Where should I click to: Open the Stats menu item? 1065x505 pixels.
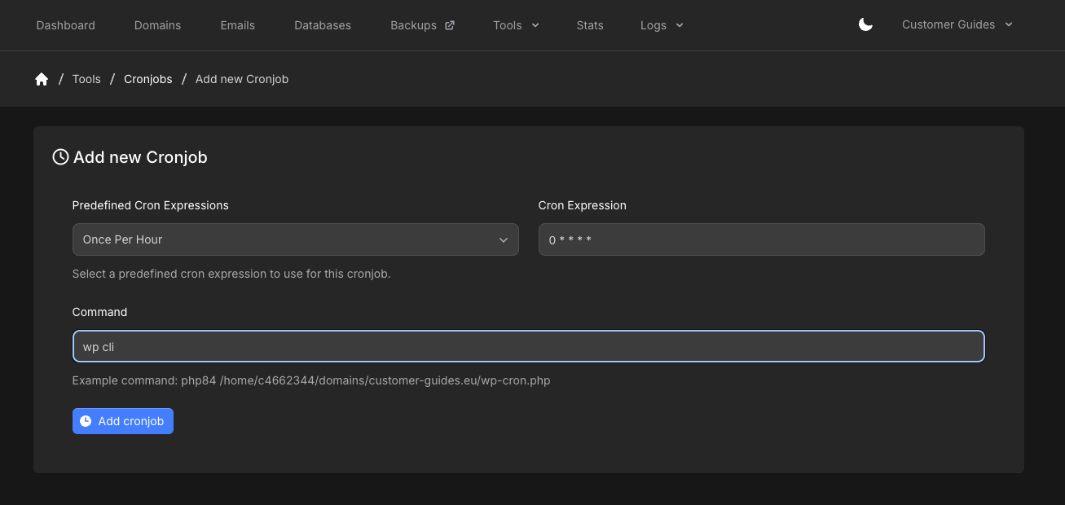(x=590, y=25)
